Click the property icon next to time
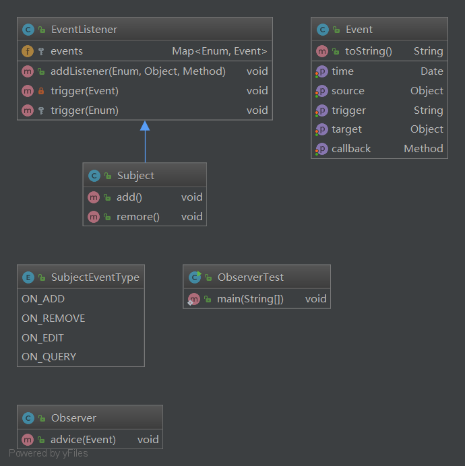 tap(321, 71)
